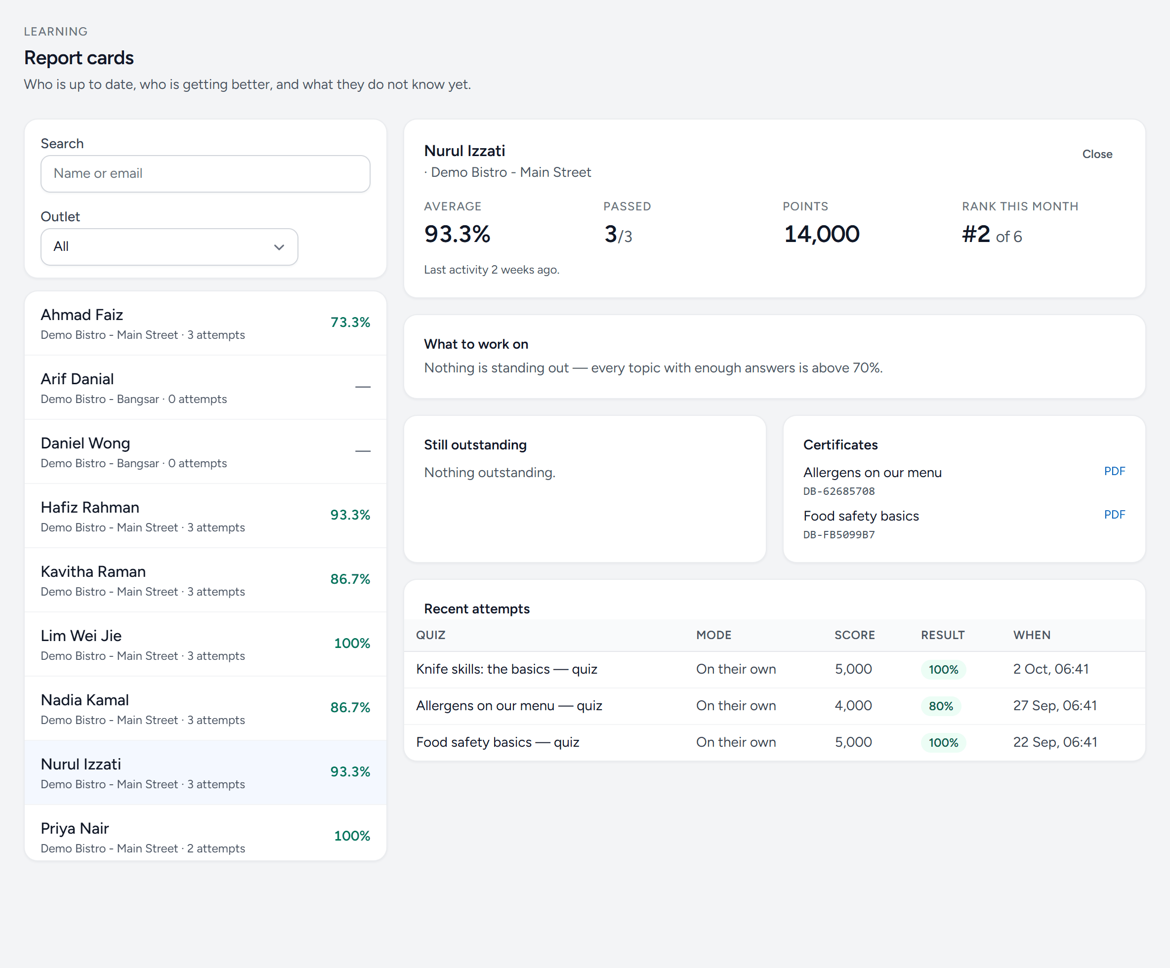The width and height of the screenshot is (1170, 968).
Task: Click the SCORE column header
Action: pyautogui.click(x=854, y=635)
